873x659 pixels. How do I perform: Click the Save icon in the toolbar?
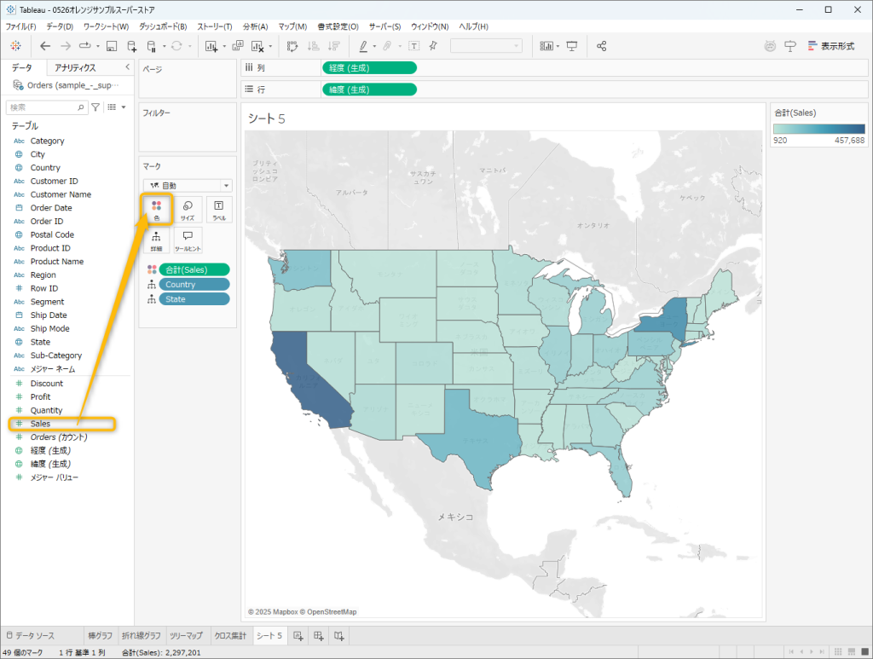(112, 46)
